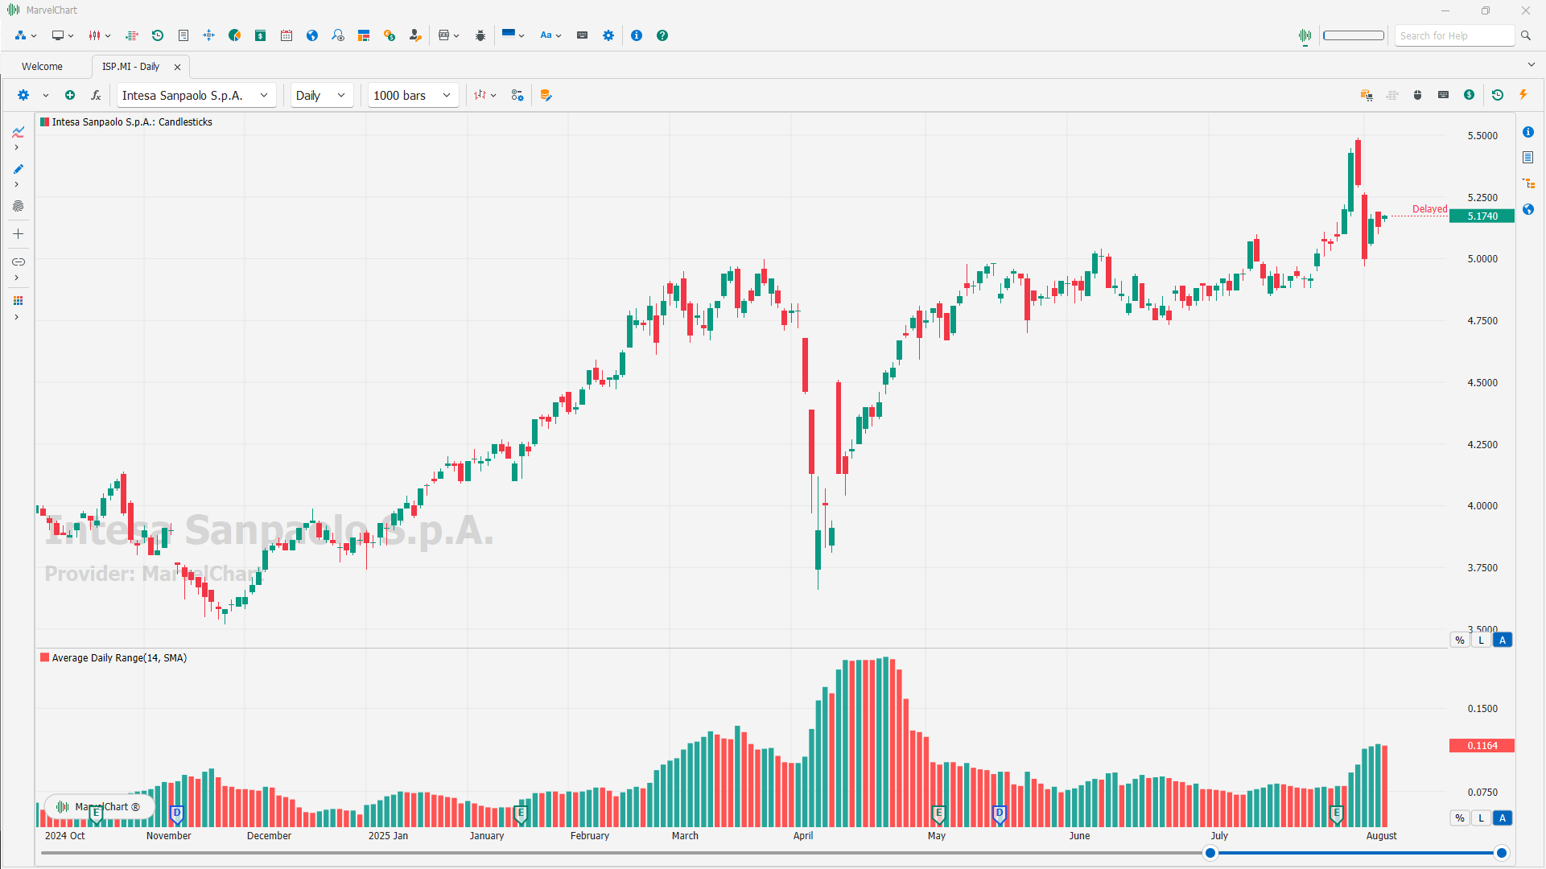Open the Daily timeframe dropdown
The width and height of the screenshot is (1546, 869).
(322, 95)
